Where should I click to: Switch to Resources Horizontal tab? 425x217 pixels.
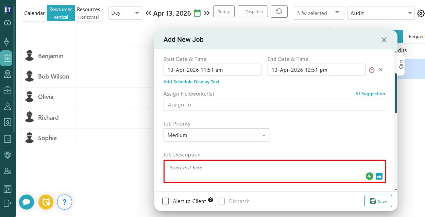pyautogui.click(x=88, y=13)
